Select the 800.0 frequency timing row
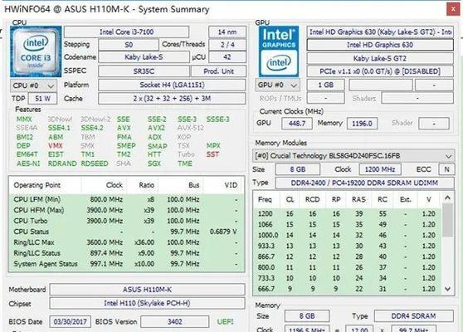The width and height of the screenshot is (463, 332). pos(348,267)
